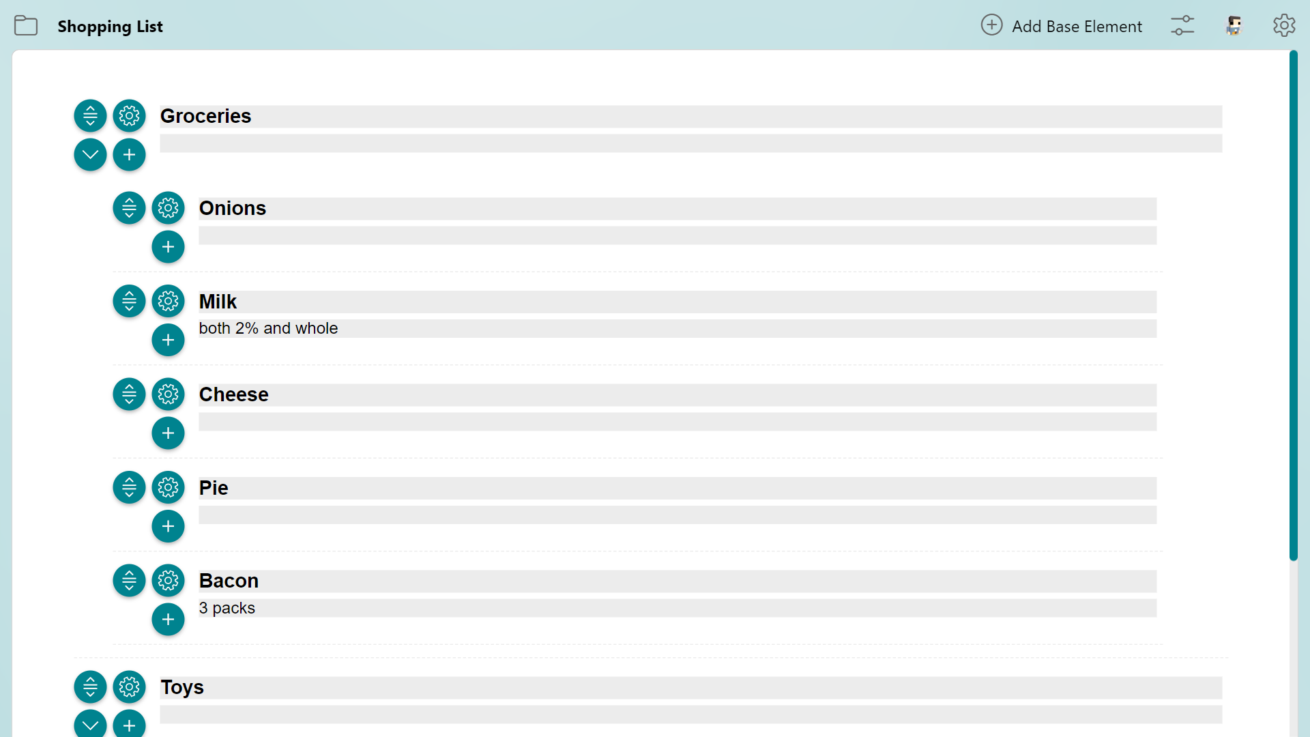Image resolution: width=1310 pixels, height=737 pixels.
Task: Add a child item under Groceries
Action: click(x=129, y=155)
